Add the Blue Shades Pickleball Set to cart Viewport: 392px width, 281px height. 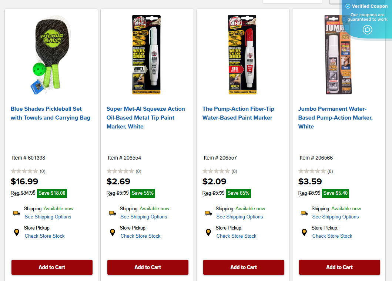pyautogui.click(x=52, y=267)
